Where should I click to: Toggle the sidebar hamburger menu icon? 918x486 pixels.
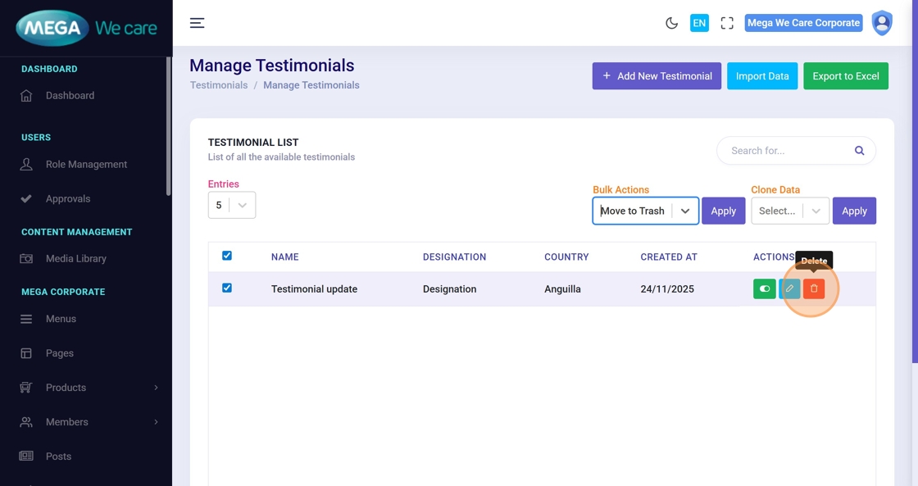[x=197, y=23]
